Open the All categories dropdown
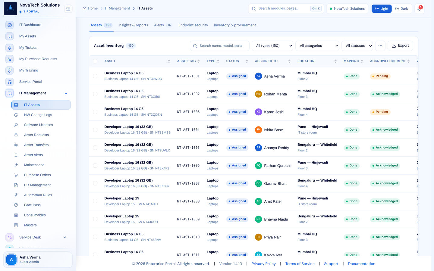The width and height of the screenshot is (434, 271). click(317, 46)
